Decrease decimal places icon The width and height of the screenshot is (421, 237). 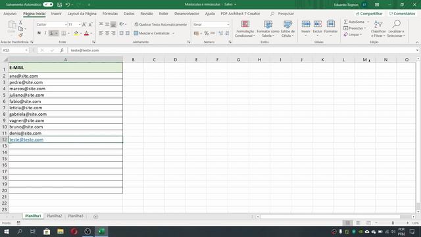(x=227, y=33)
